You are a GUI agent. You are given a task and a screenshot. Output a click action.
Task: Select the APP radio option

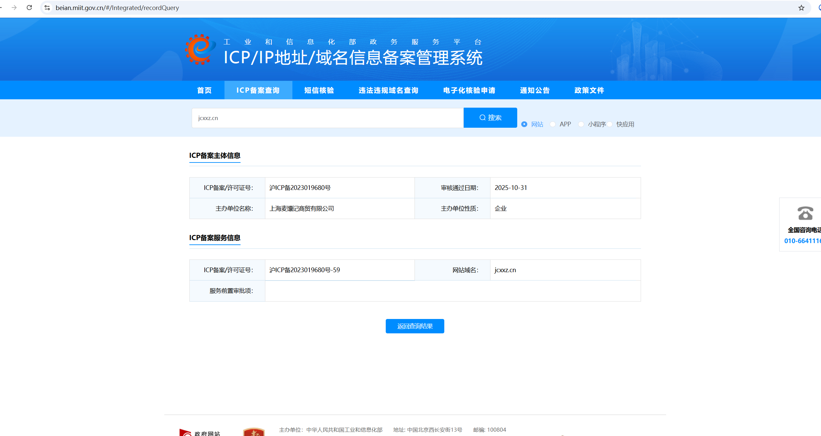coord(553,124)
